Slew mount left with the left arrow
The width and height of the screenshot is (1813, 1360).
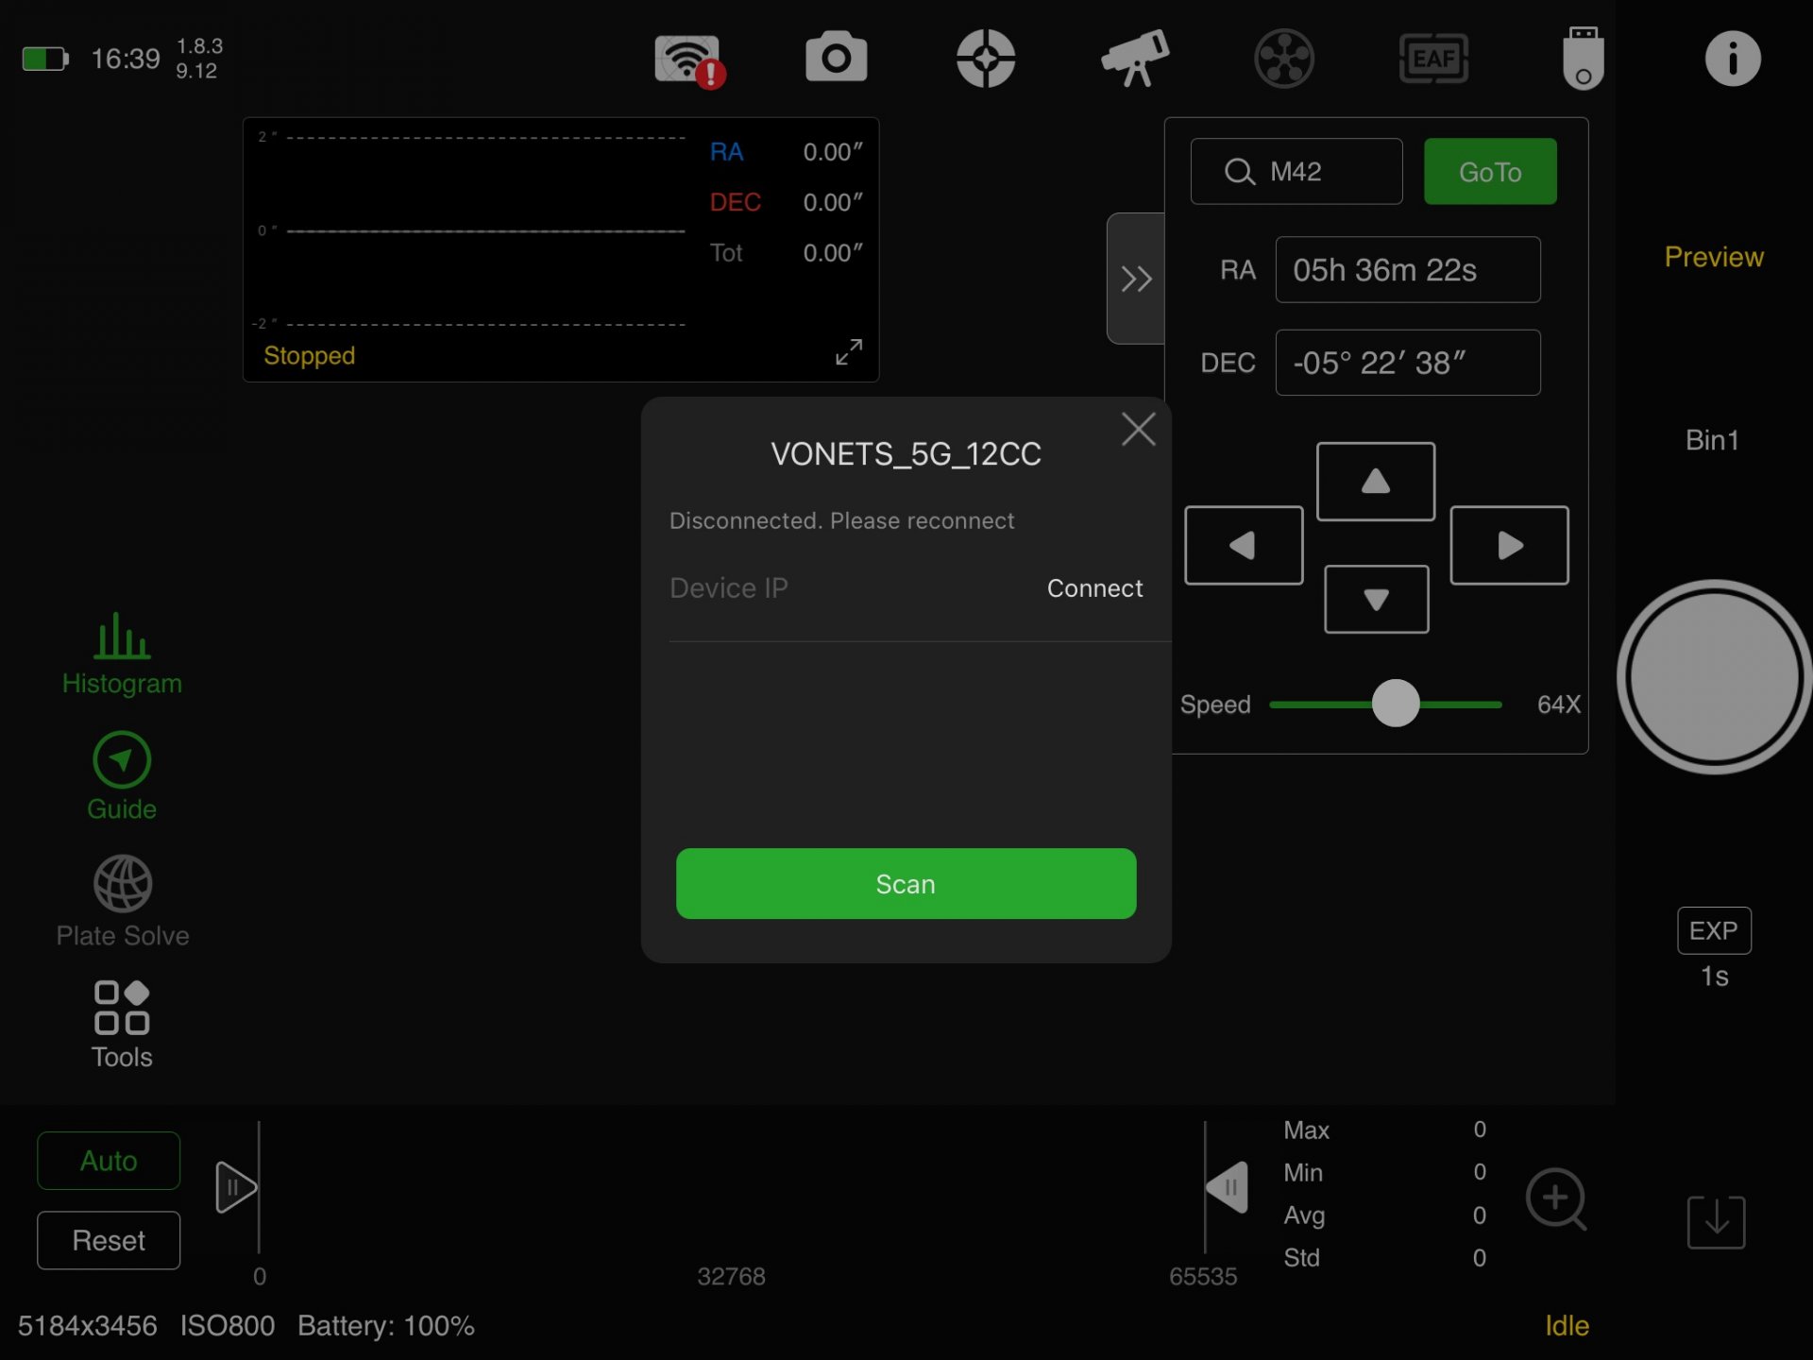pyautogui.click(x=1244, y=545)
